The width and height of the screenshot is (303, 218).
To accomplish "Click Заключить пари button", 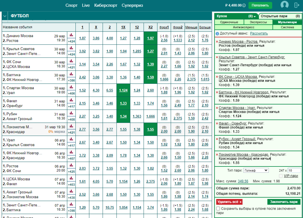I will pyautogui.click(x=284, y=202).
